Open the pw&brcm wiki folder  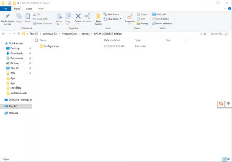[17, 93]
